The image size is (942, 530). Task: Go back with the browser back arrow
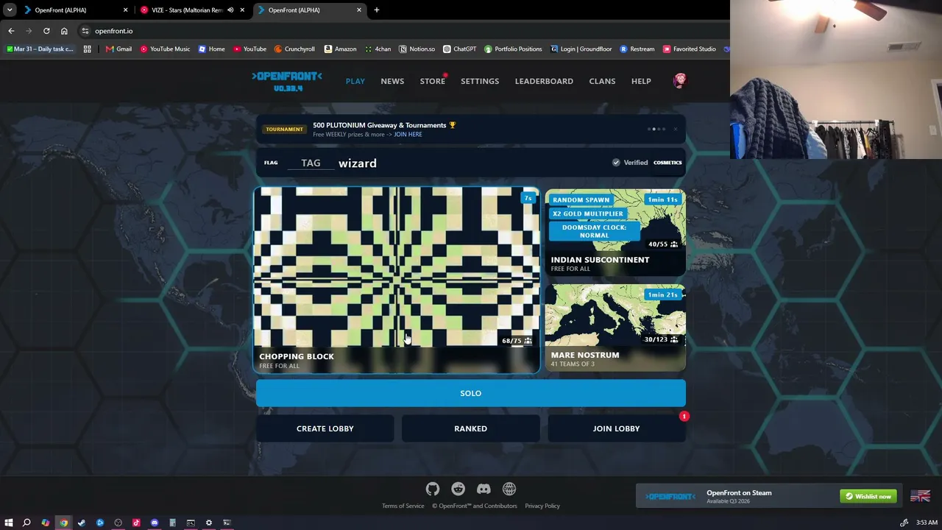[x=11, y=31]
